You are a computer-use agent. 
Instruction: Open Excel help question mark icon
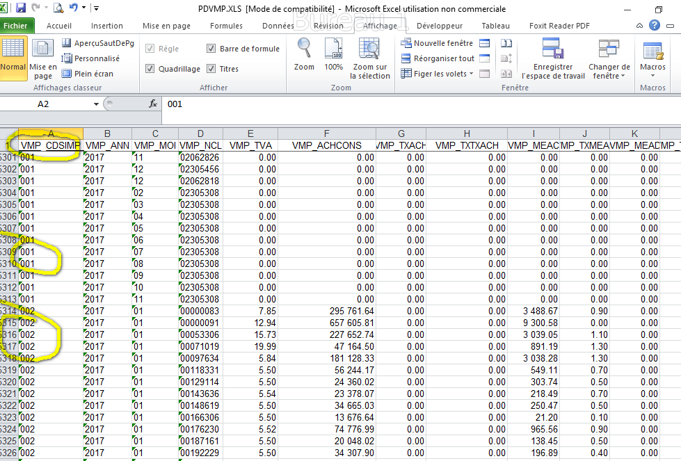(654, 26)
